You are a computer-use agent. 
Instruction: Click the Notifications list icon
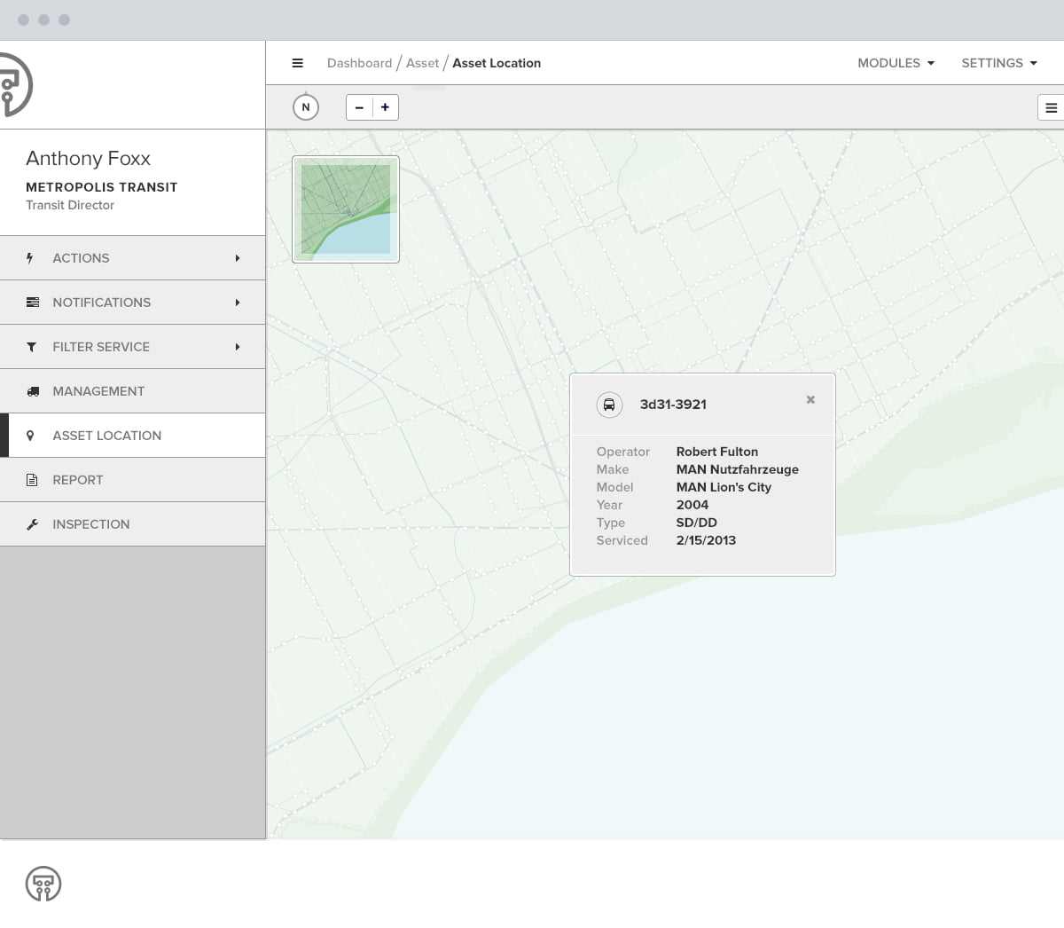[33, 303]
